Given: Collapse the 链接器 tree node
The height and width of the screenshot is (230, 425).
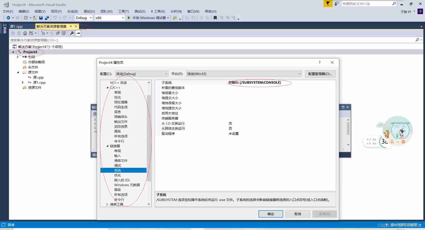Looking at the screenshot, I should (108, 146).
